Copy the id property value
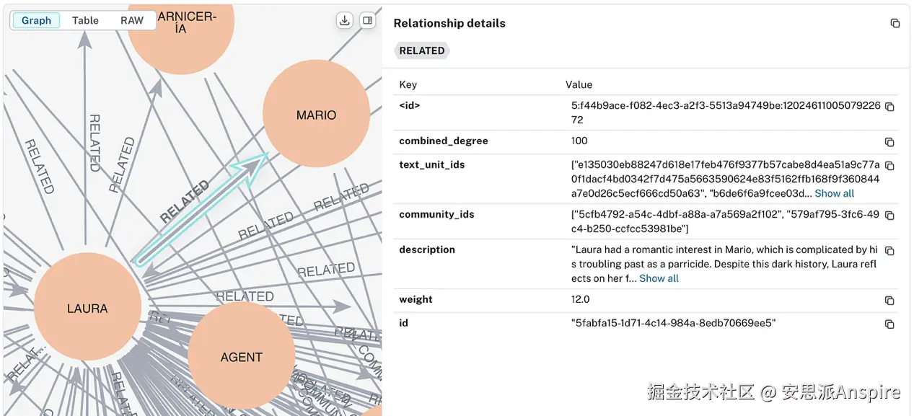The width and height of the screenshot is (914, 416). click(x=889, y=324)
